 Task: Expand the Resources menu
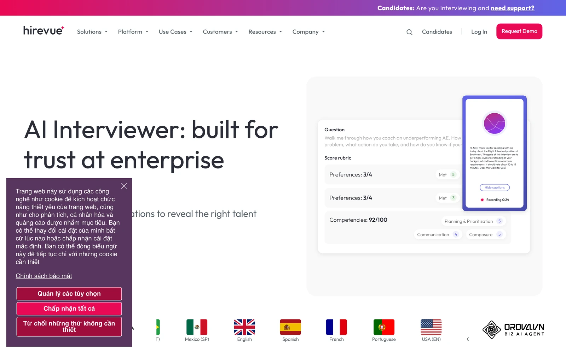click(x=266, y=32)
